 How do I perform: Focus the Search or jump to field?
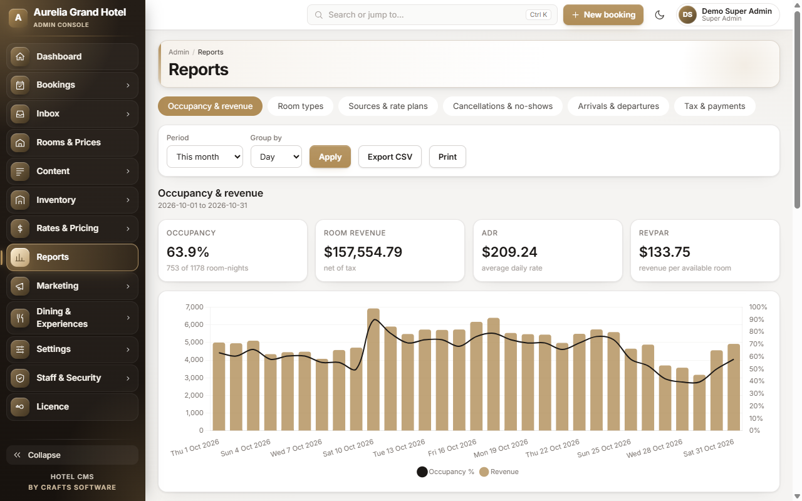pos(432,15)
